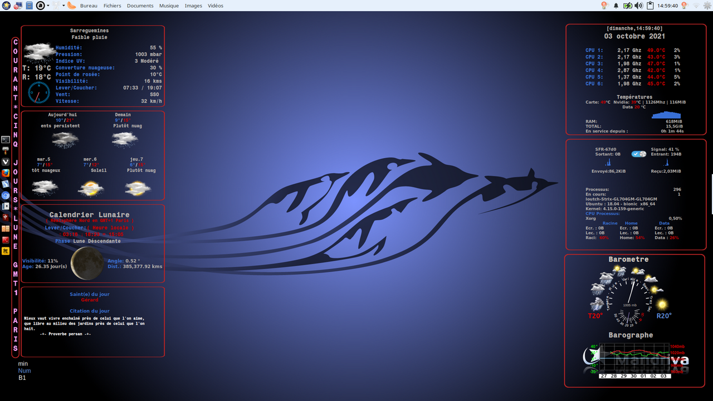Click the lightbulb icon right of clock

[684, 6]
